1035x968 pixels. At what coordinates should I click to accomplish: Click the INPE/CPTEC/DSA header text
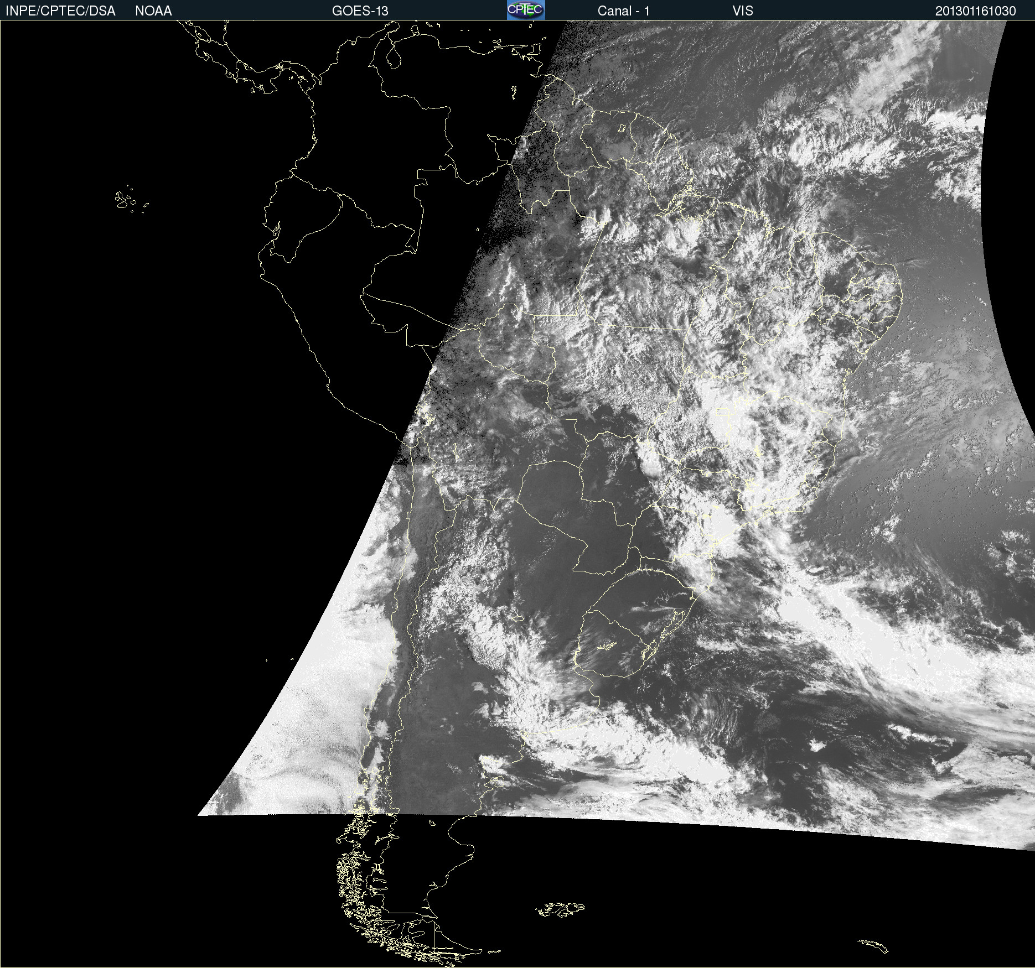click(x=60, y=11)
